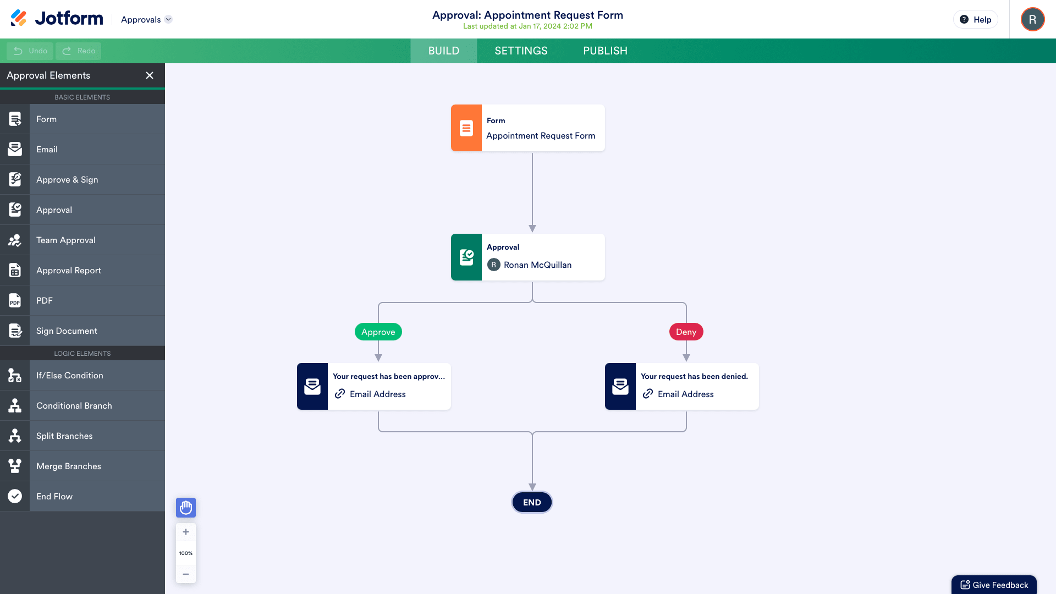
Task: Select the End Flow icon
Action: click(x=15, y=496)
